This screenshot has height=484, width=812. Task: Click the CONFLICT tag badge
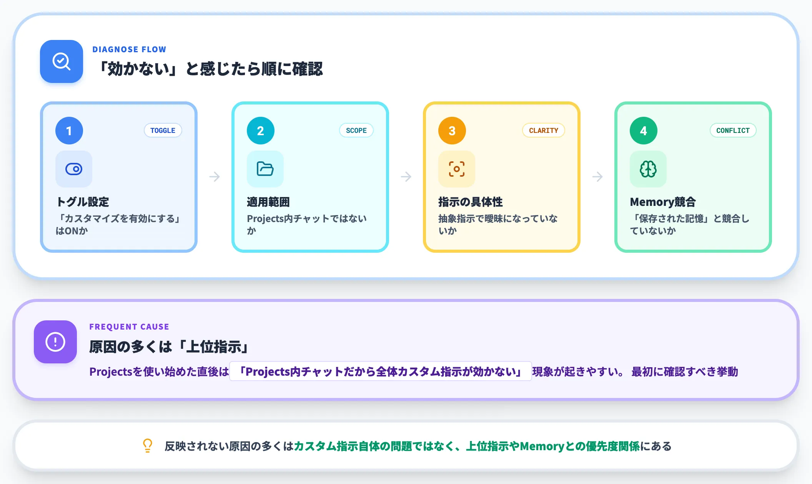pos(733,130)
